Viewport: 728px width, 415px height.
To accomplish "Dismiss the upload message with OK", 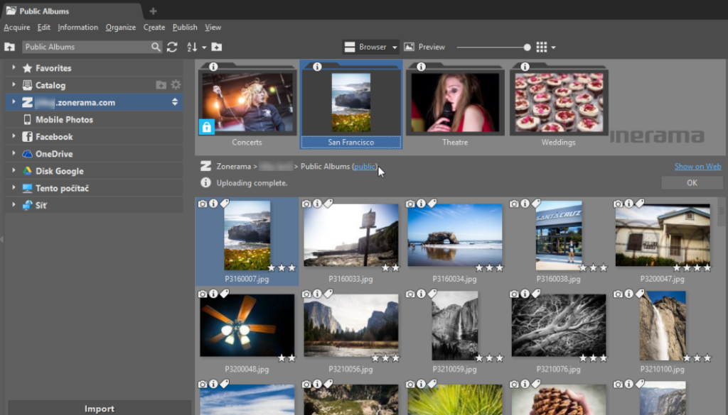I will click(692, 183).
